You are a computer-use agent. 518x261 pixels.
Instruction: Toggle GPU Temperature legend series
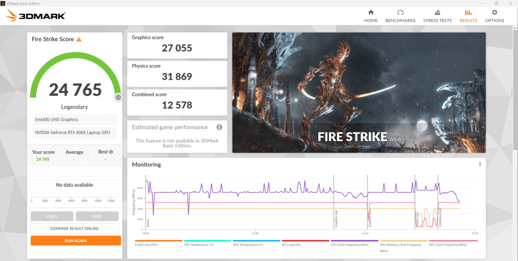coord(256,243)
